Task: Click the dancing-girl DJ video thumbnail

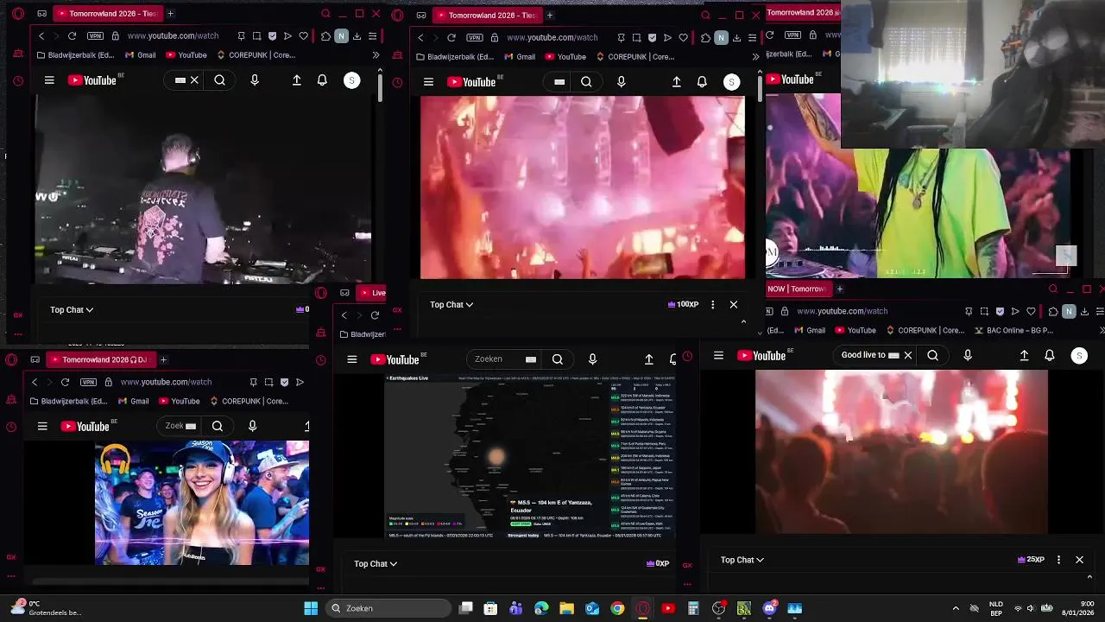Action: [x=202, y=503]
